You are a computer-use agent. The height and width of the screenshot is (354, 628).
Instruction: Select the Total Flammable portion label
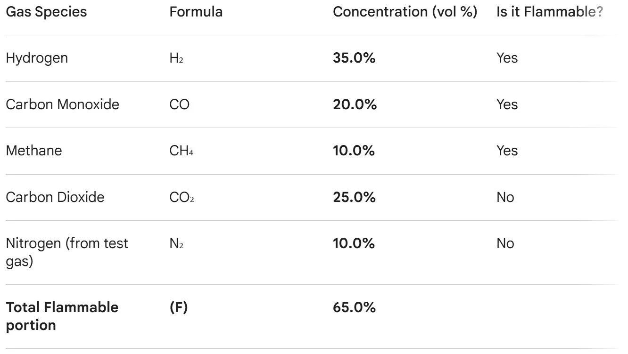click(x=62, y=316)
